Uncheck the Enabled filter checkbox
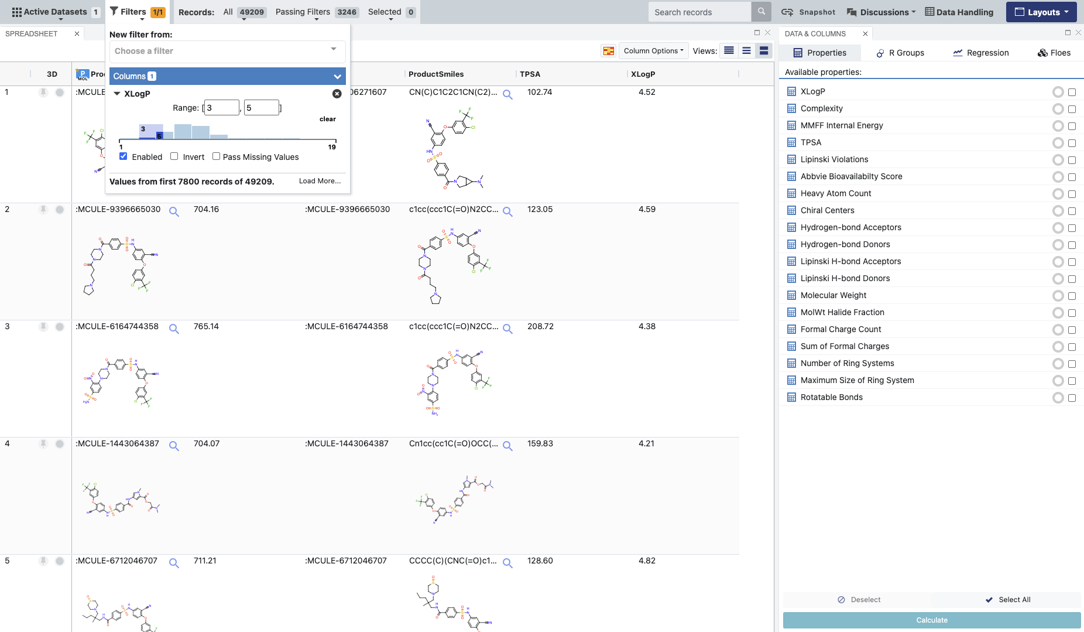1084x632 pixels. 124,156
